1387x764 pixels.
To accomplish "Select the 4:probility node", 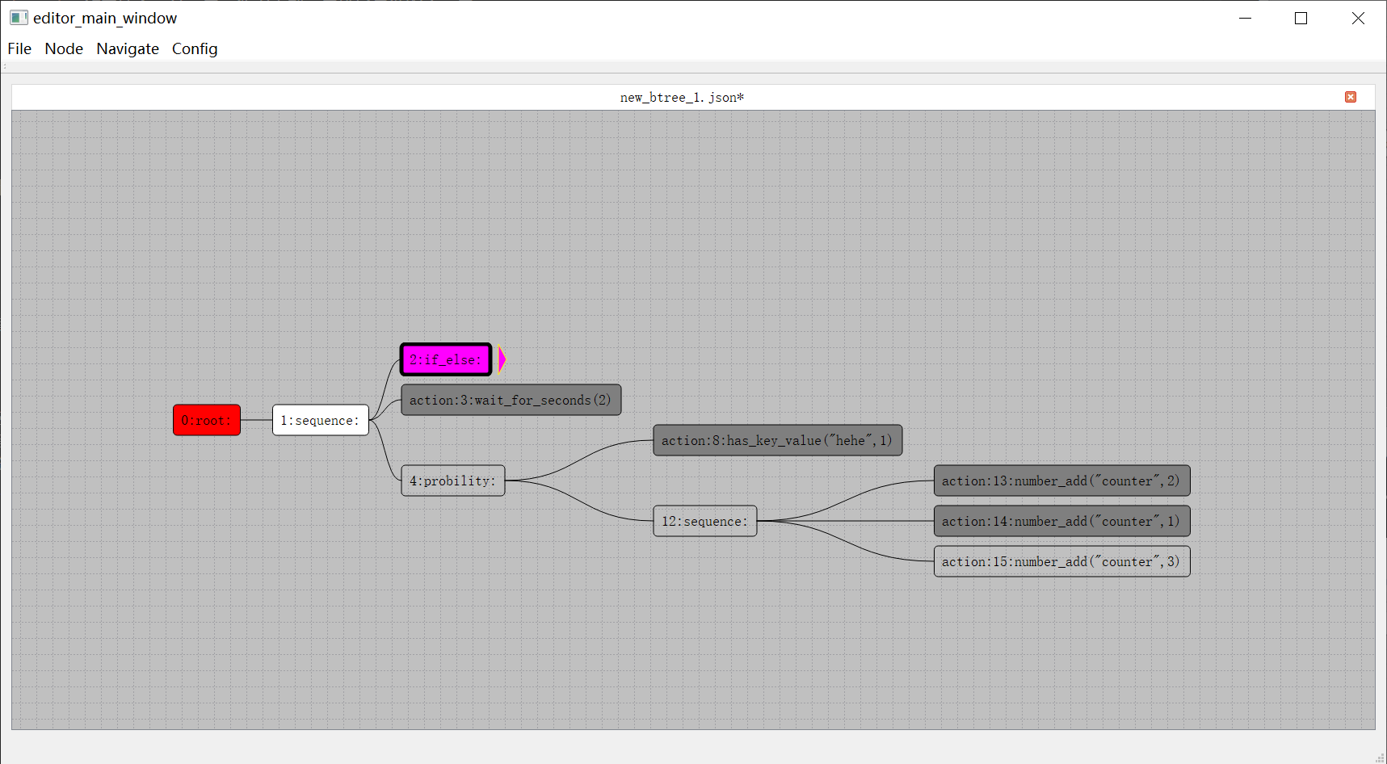I will coord(452,481).
